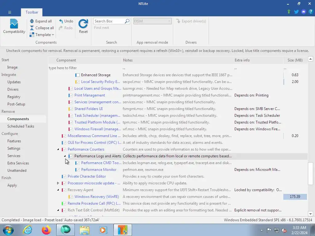Click the Redo arrow icon
This screenshot has width=315, height=236.
(x=61, y=28)
